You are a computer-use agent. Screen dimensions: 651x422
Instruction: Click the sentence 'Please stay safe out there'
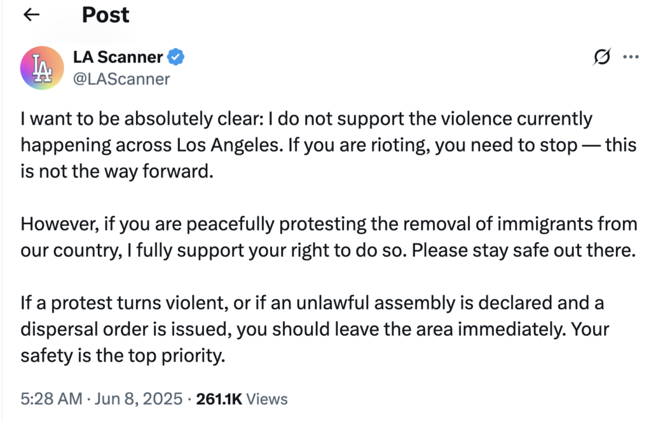click(523, 250)
